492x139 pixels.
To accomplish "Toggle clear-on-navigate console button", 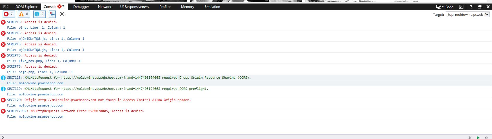I will tap(52, 14).
